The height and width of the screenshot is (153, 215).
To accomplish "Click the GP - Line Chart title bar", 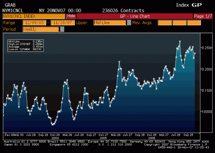I will [x=135, y=16].
